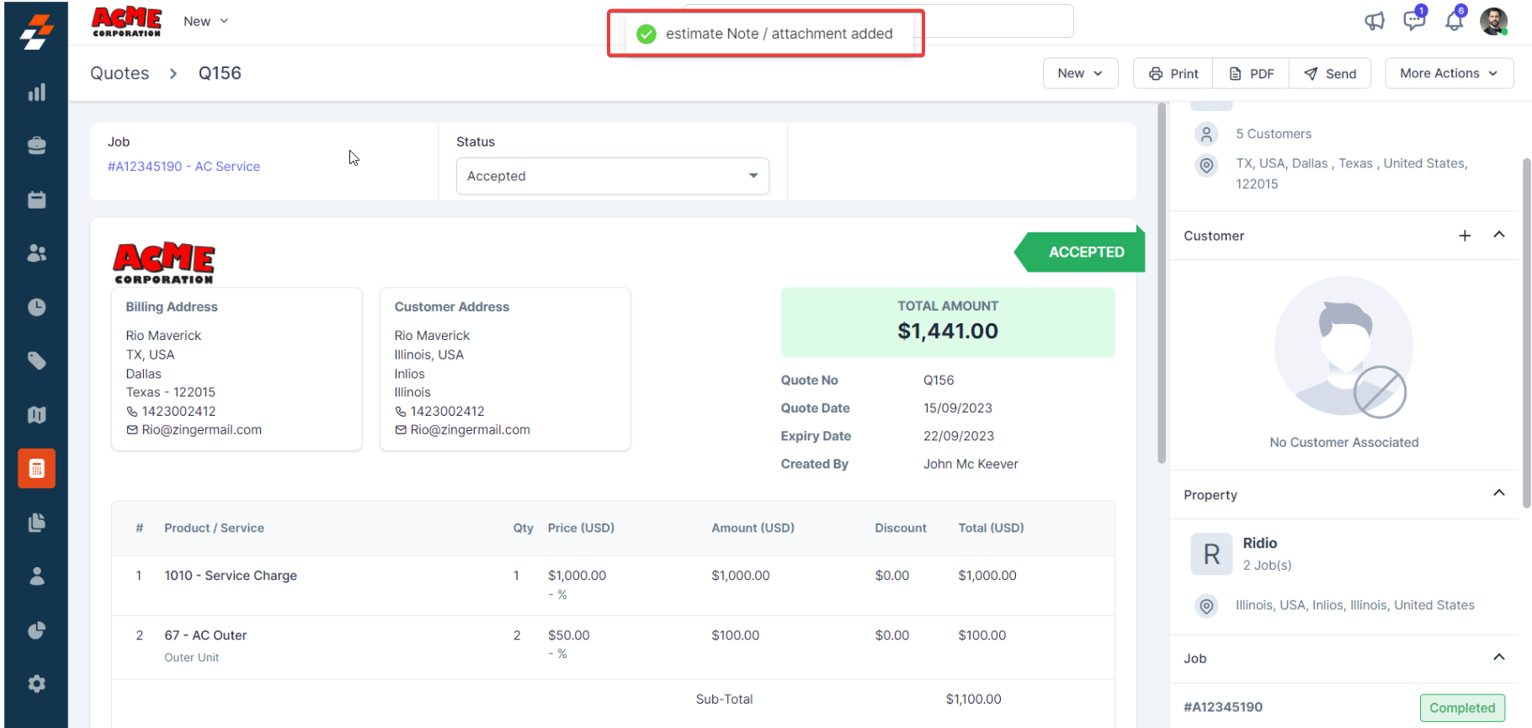Open the chat messages icon
Viewport: 1532px width, 728px height.
point(1413,21)
